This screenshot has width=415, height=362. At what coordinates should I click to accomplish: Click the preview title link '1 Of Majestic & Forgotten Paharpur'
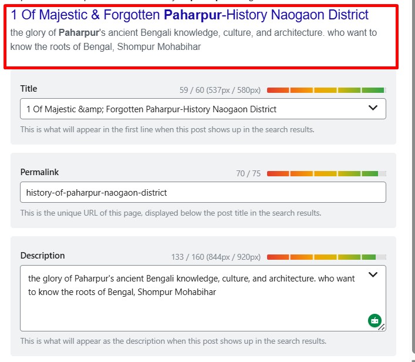pyautogui.click(x=116, y=15)
